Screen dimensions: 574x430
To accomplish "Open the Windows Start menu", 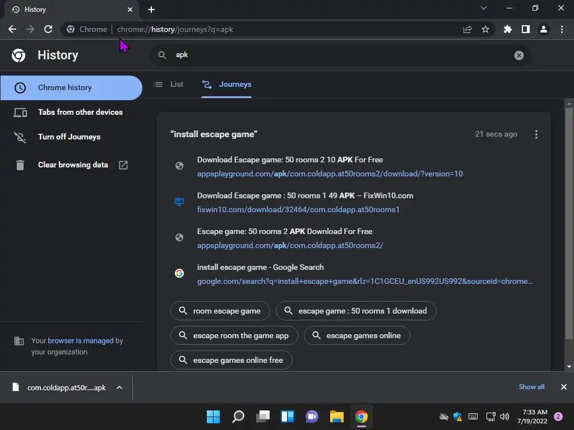I will click(214, 417).
